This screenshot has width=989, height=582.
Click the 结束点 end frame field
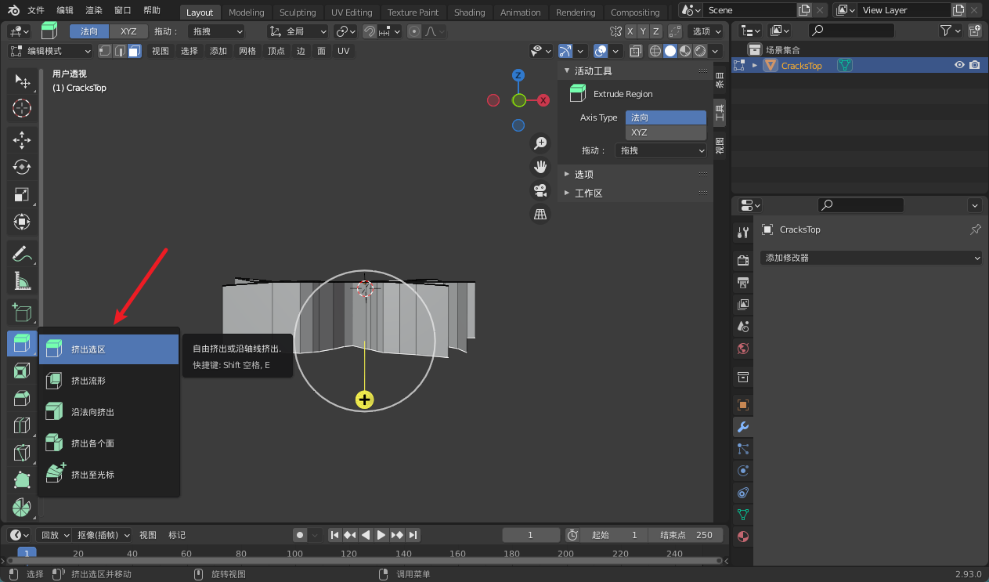click(x=686, y=535)
